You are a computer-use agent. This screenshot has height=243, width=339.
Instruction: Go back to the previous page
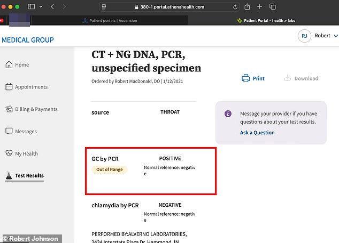click(x=52, y=6)
